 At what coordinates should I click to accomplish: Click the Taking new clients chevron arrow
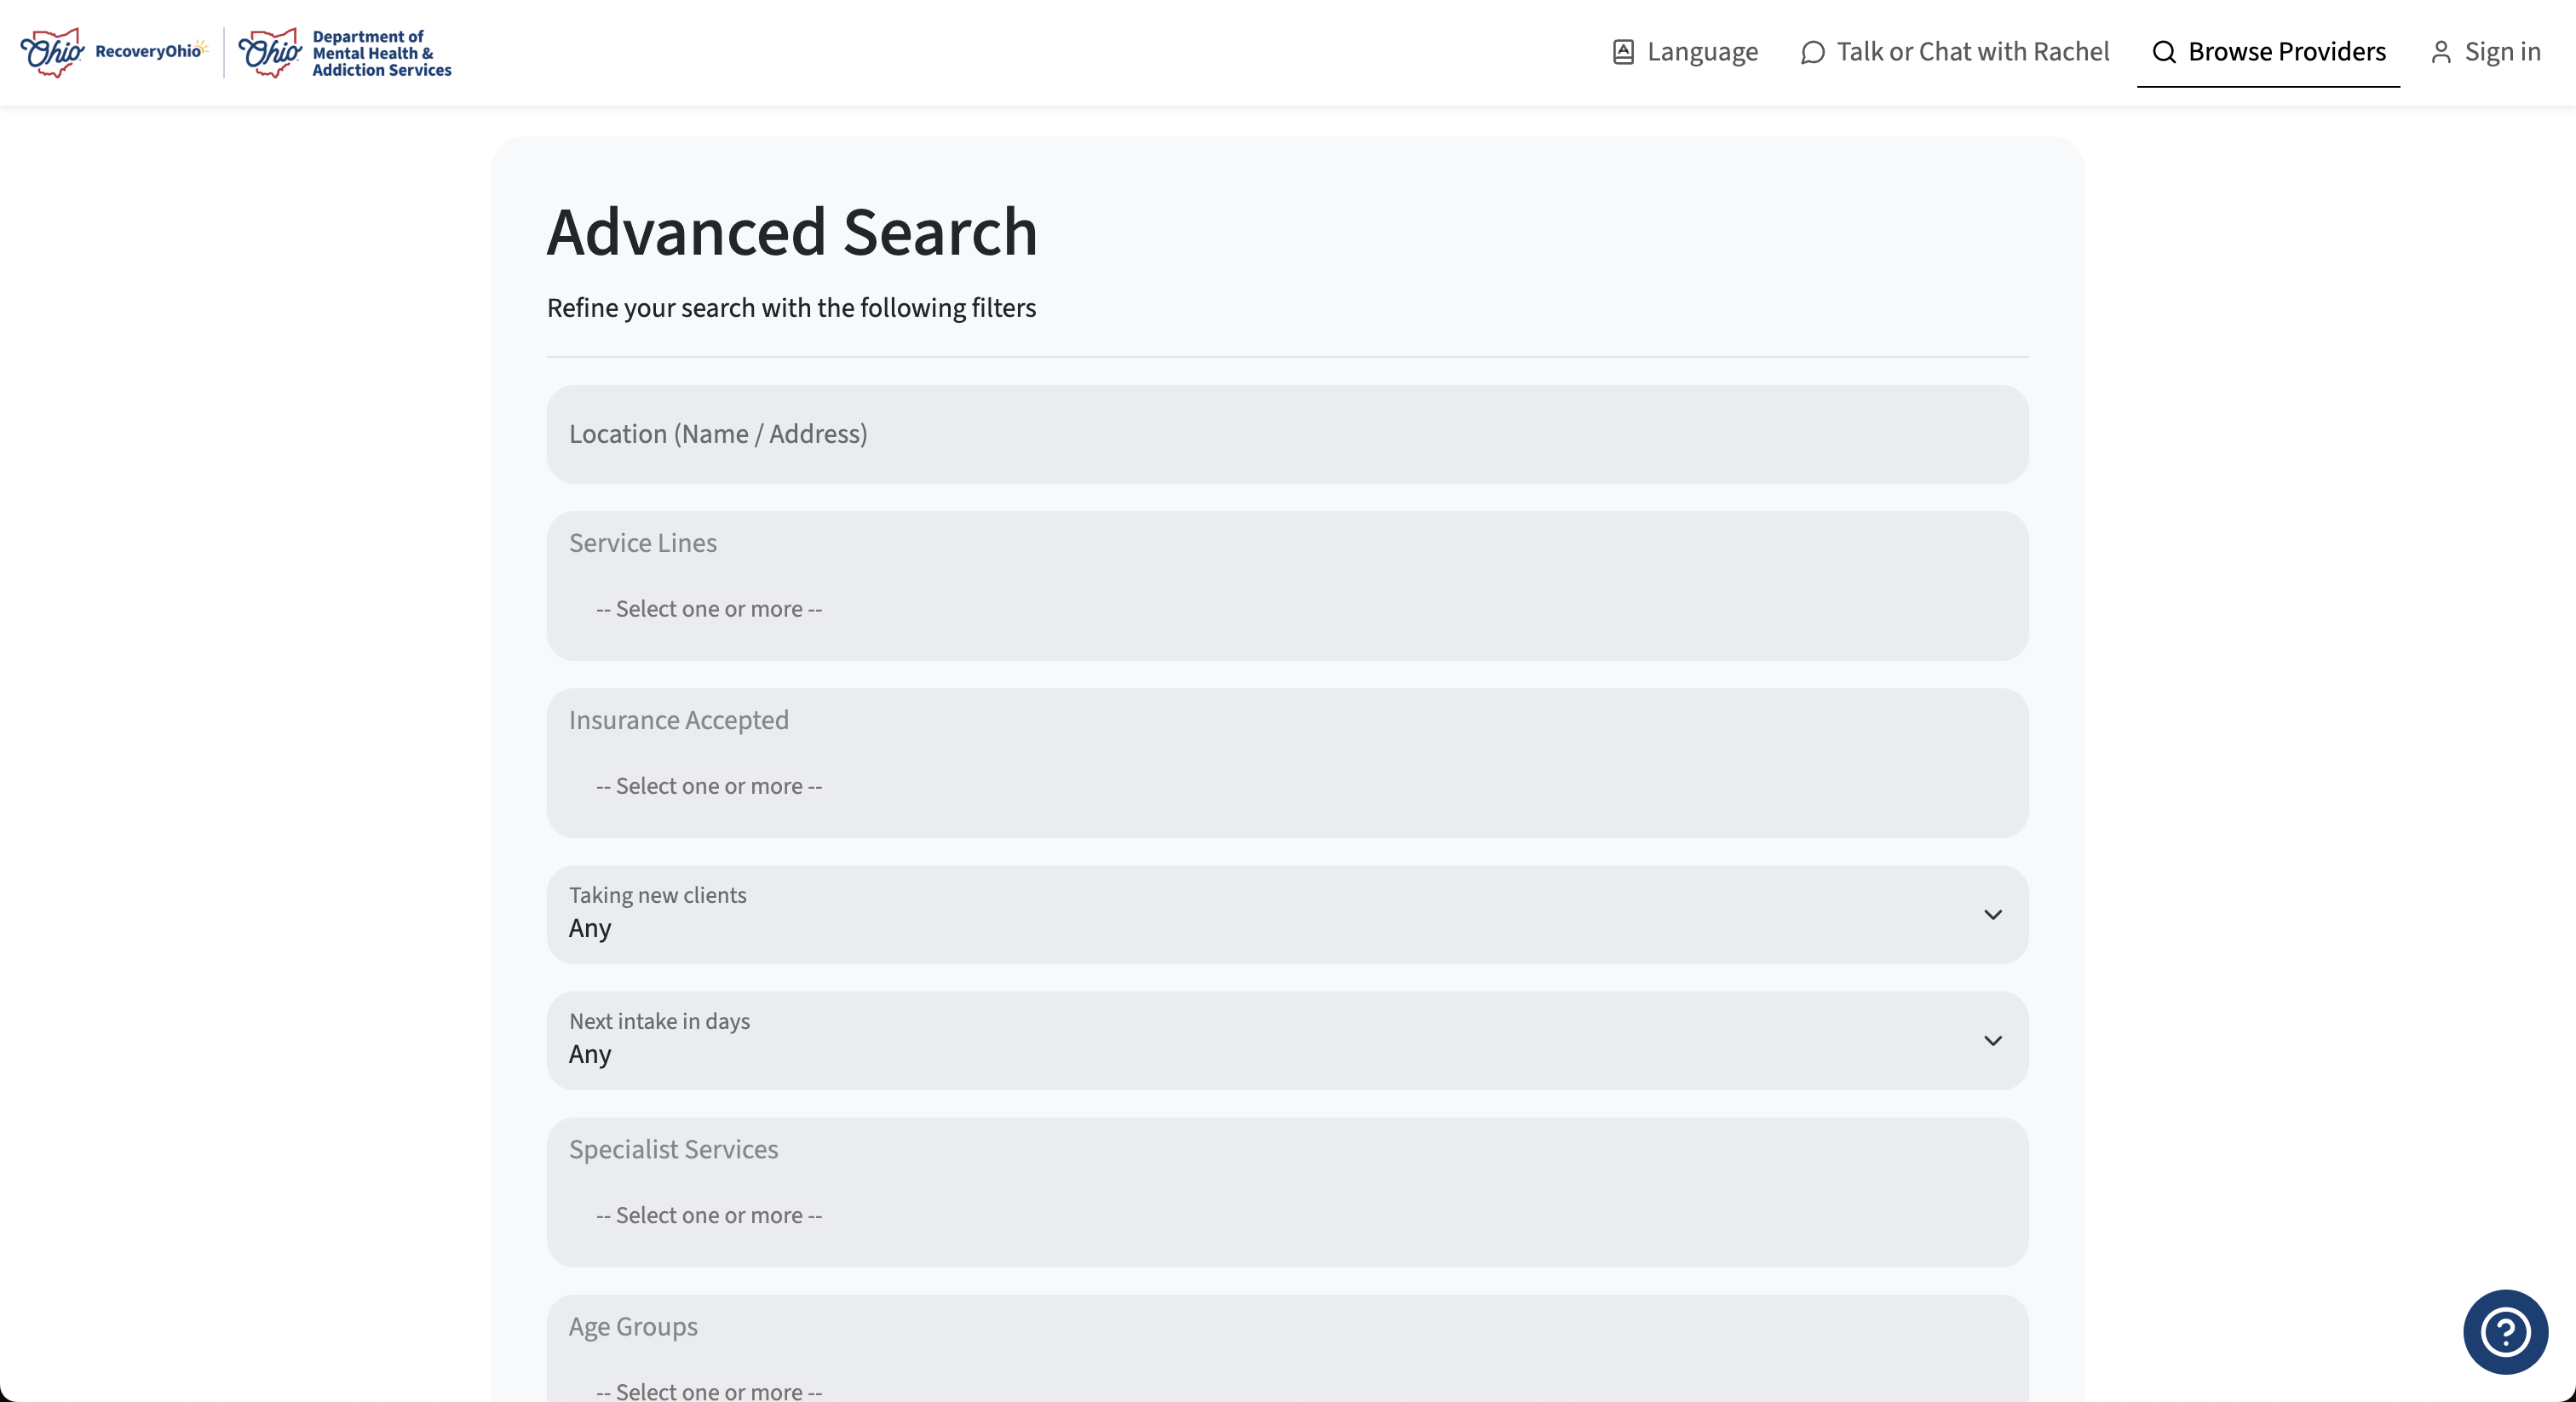1992,915
